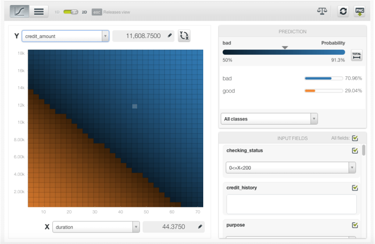Switch to the partial dependence chart view
The height and width of the screenshot is (244, 375).
point(19,12)
